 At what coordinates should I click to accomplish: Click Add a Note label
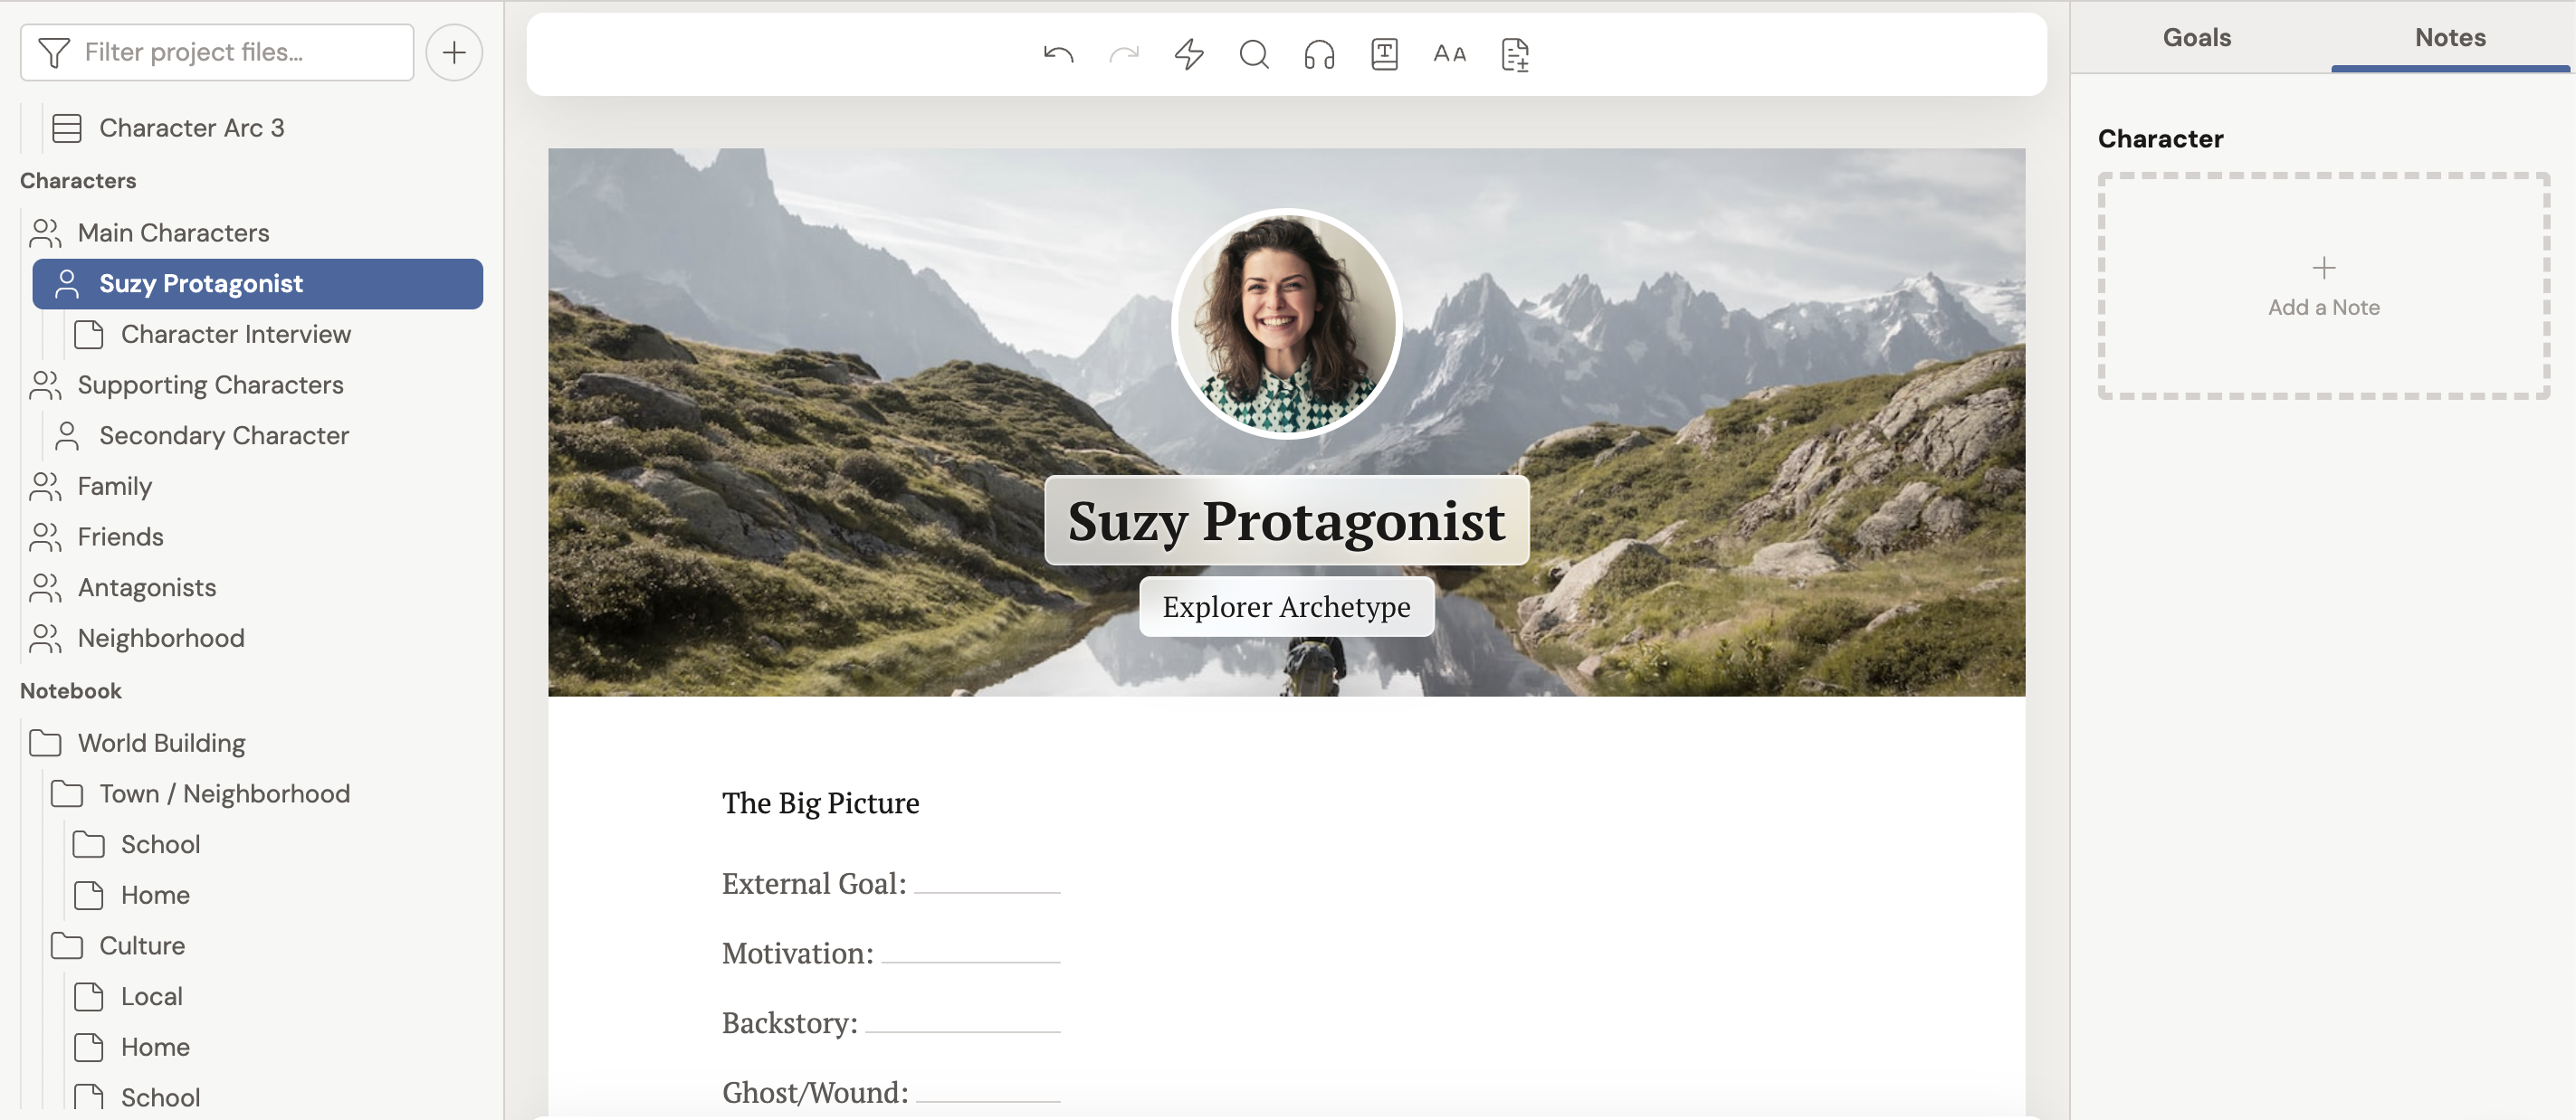pos(2324,308)
